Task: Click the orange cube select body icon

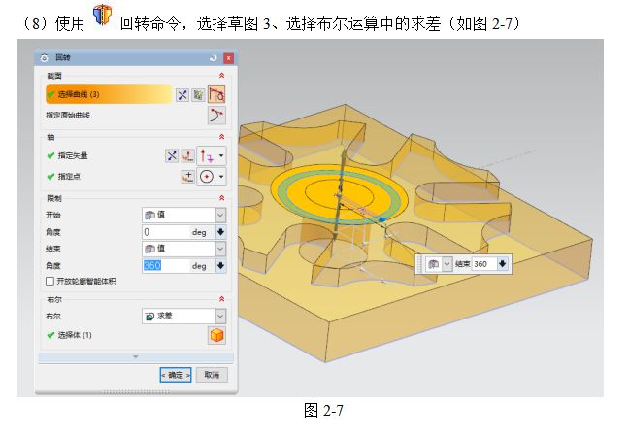Action: (216, 335)
